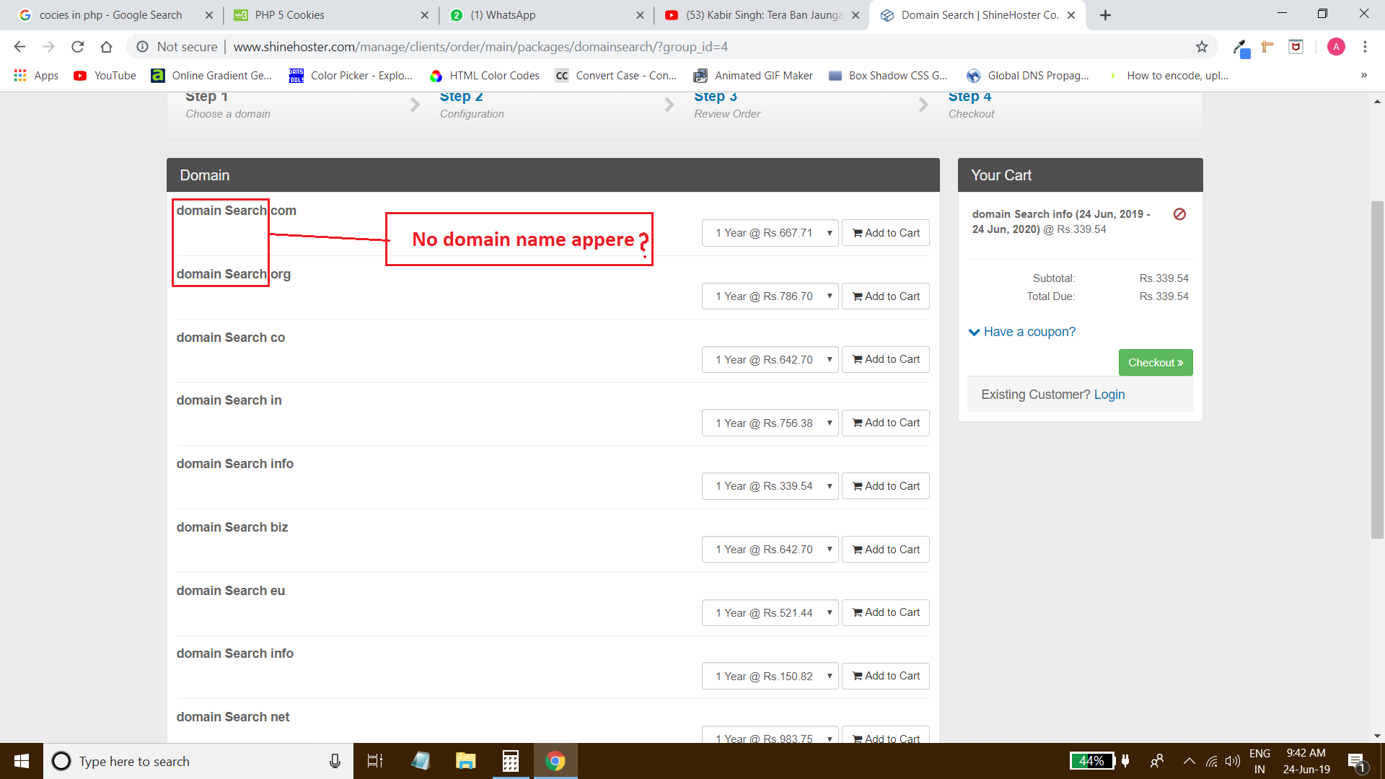Go to Step 2 Configuration
This screenshot has width=1385, height=779.
[472, 105]
